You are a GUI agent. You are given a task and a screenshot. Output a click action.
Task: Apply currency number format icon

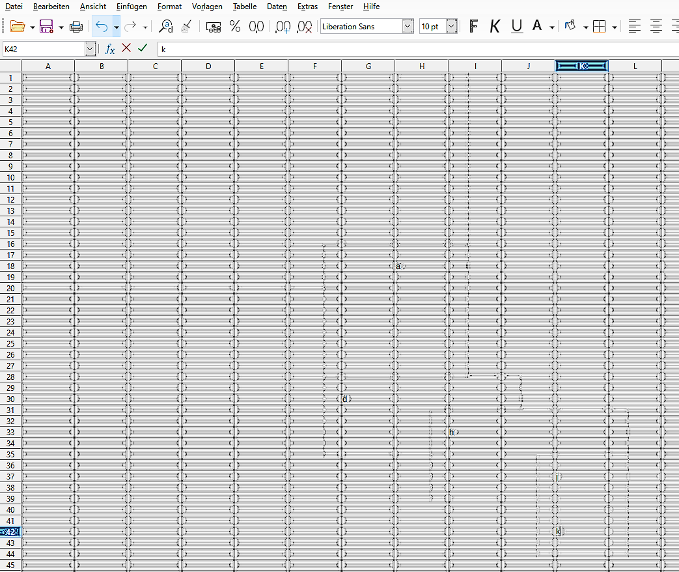click(x=213, y=27)
